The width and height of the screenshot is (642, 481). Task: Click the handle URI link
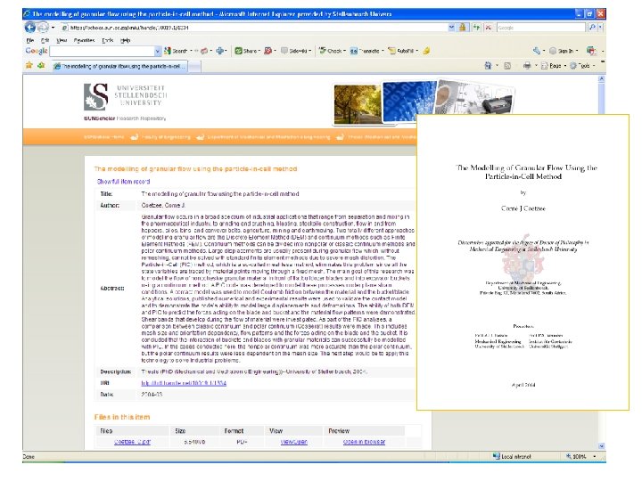pos(184,383)
